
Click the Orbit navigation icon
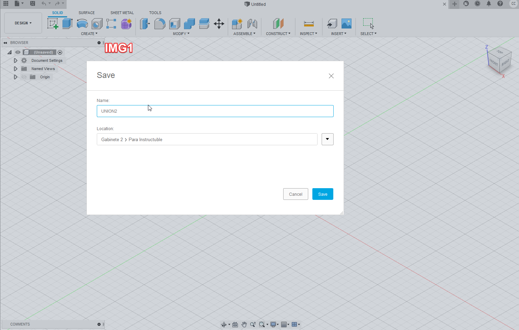224,325
